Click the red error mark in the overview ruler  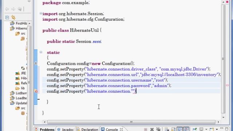coord(227,85)
